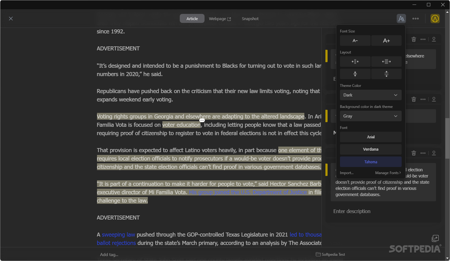Click the scrollbar up arrow
Viewport: 450px width, 261px height.
point(447,12)
